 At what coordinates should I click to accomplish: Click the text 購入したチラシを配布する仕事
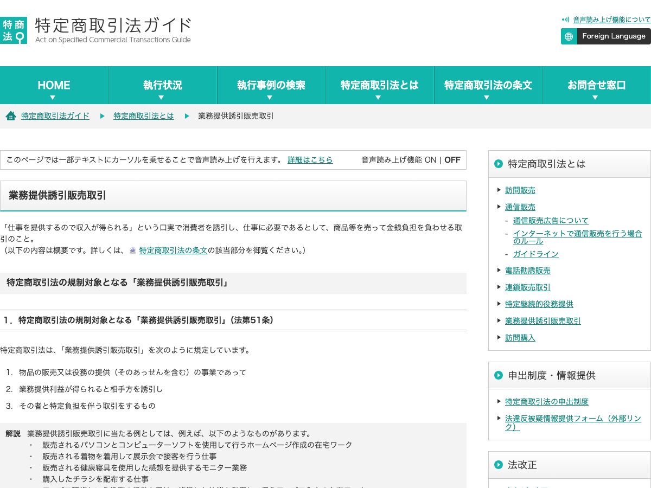click(95, 479)
